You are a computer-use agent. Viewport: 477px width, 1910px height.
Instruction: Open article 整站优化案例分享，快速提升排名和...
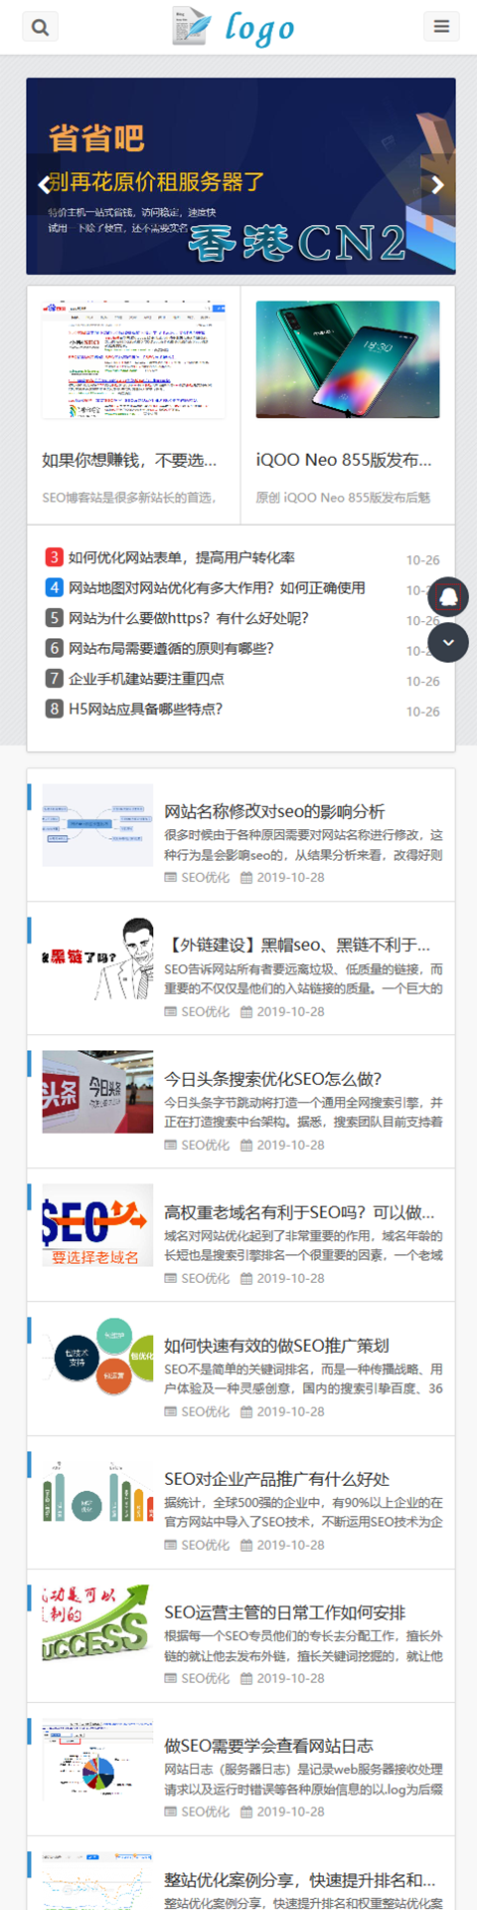coord(299,1879)
